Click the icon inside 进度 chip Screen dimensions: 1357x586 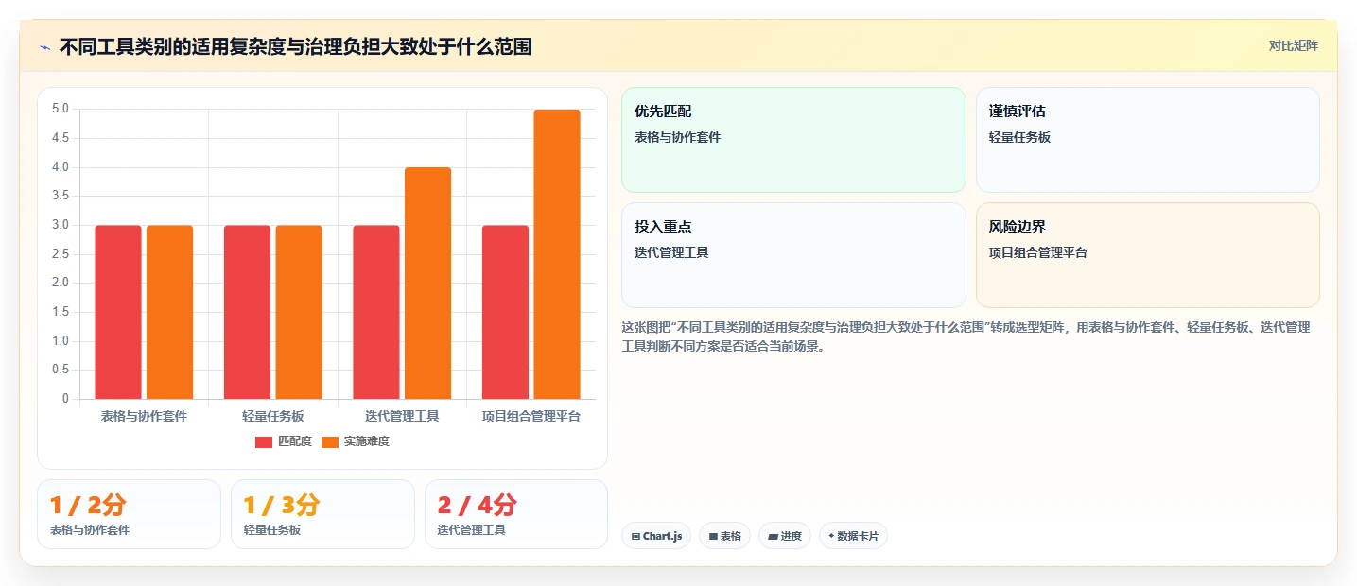coord(773,536)
